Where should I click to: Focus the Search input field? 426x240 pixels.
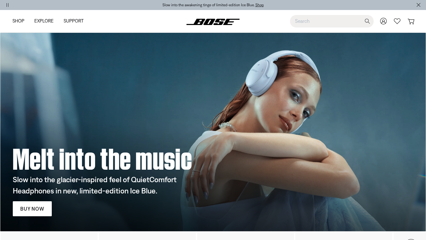coord(327,21)
